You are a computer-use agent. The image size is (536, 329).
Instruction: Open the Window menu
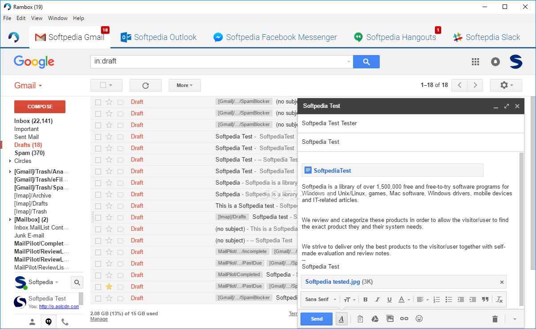coord(58,18)
